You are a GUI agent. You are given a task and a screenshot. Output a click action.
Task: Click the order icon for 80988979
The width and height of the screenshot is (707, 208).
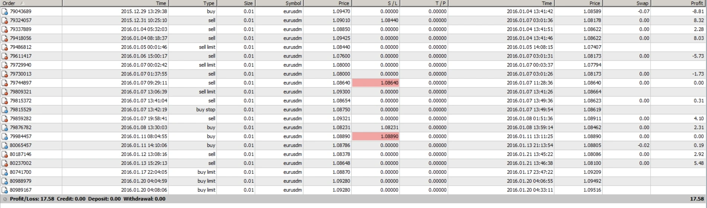click(x=5, y=181)
